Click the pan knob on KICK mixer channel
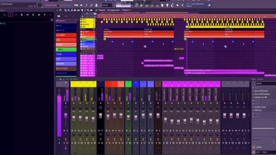The height and width of the screenshot is (155, 276). (x=74, y=108)
